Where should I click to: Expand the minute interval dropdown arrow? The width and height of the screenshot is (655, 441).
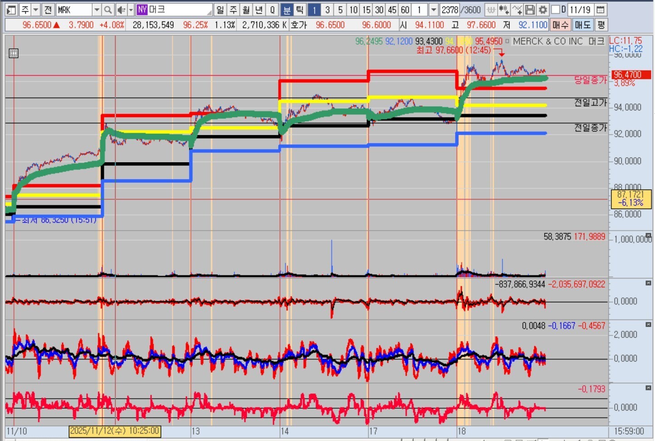[434, 10]
